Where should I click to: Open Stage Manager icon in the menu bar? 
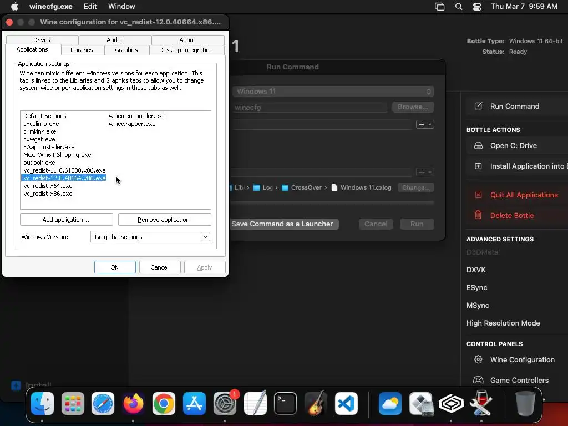pyautogui.click(x=439, y=7)
